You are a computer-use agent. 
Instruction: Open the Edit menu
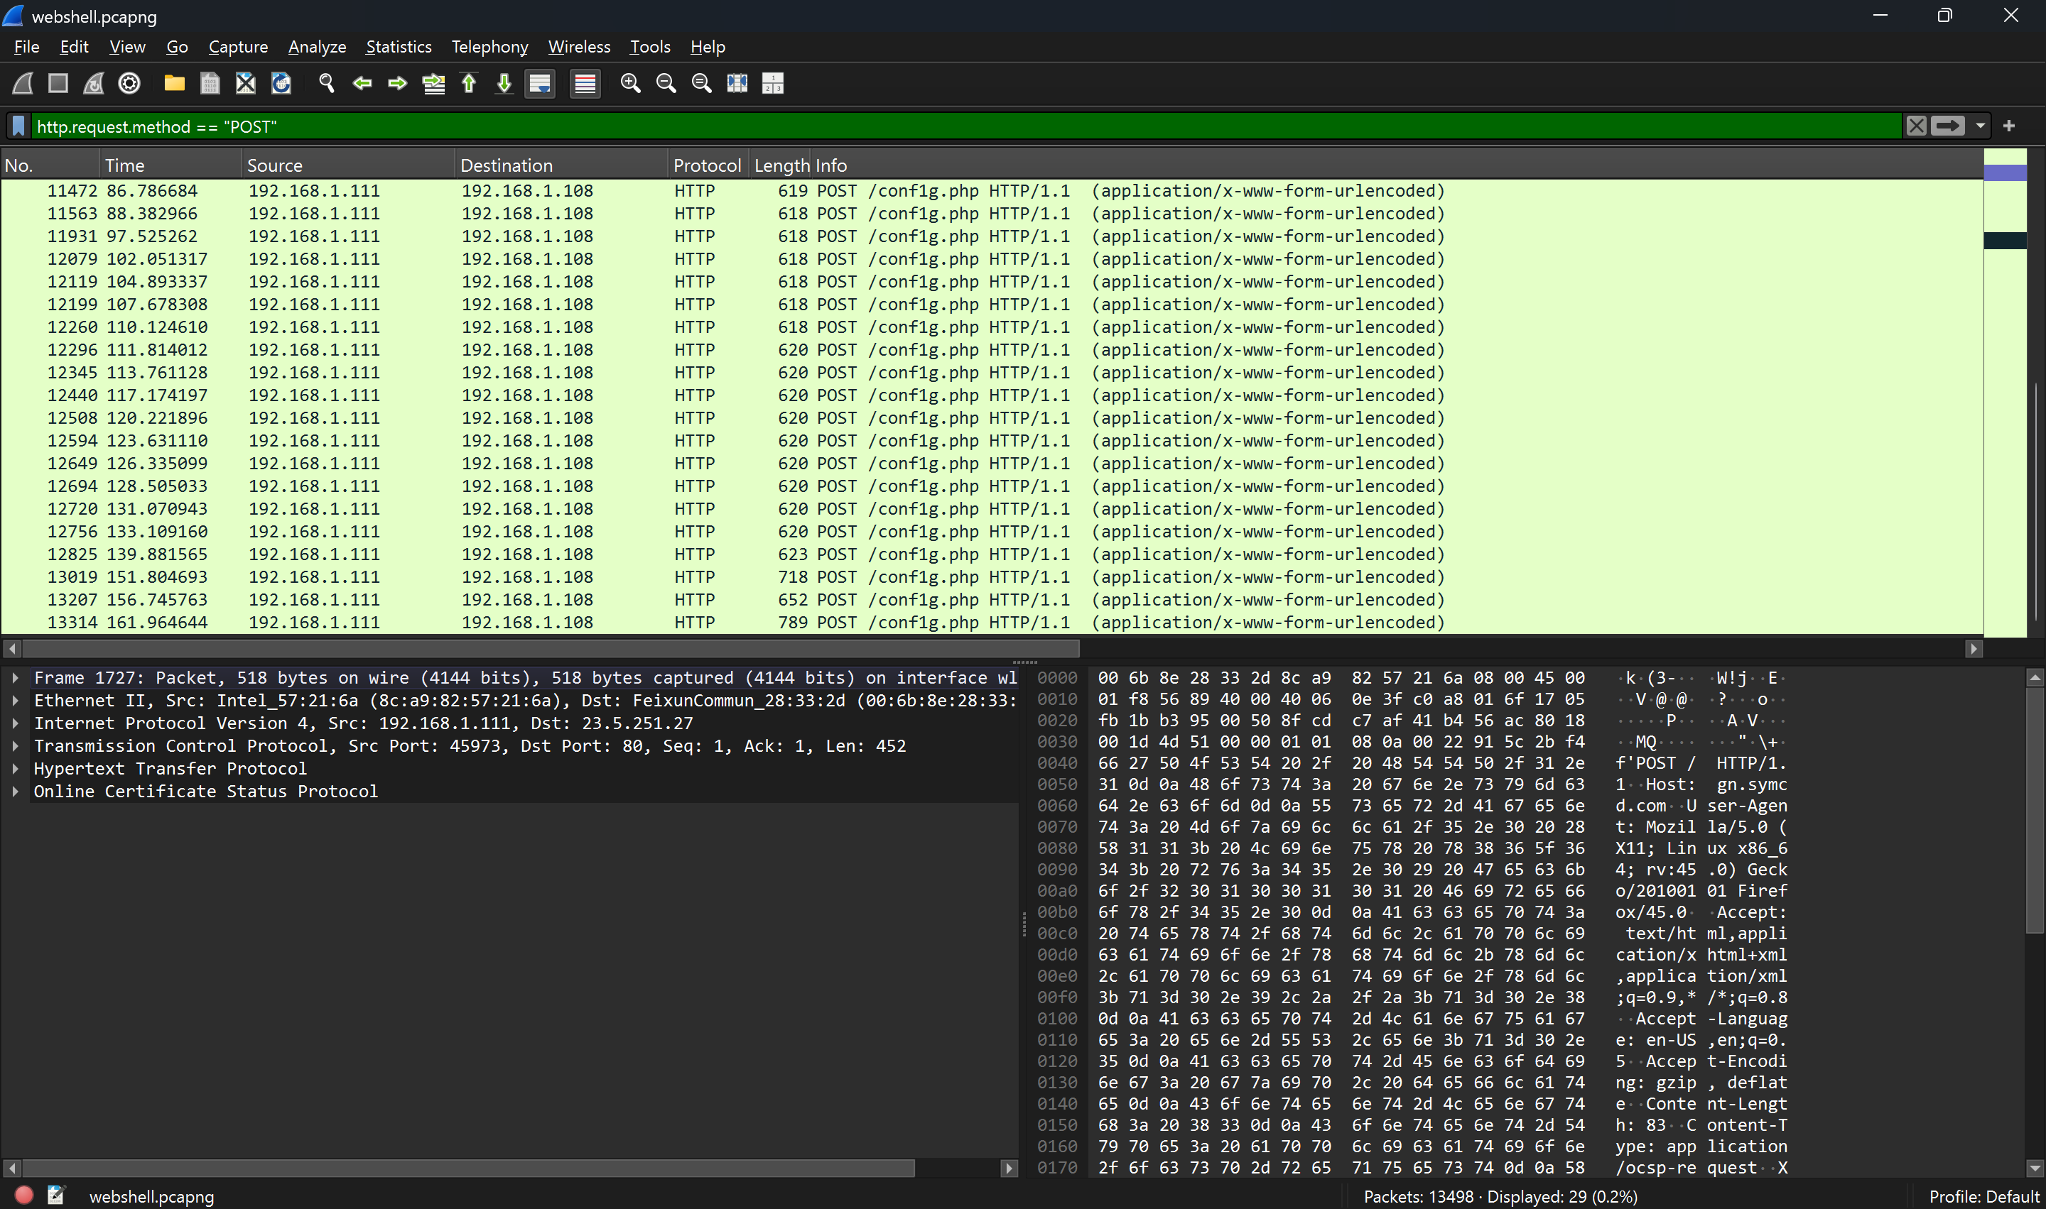pos(74,46)
